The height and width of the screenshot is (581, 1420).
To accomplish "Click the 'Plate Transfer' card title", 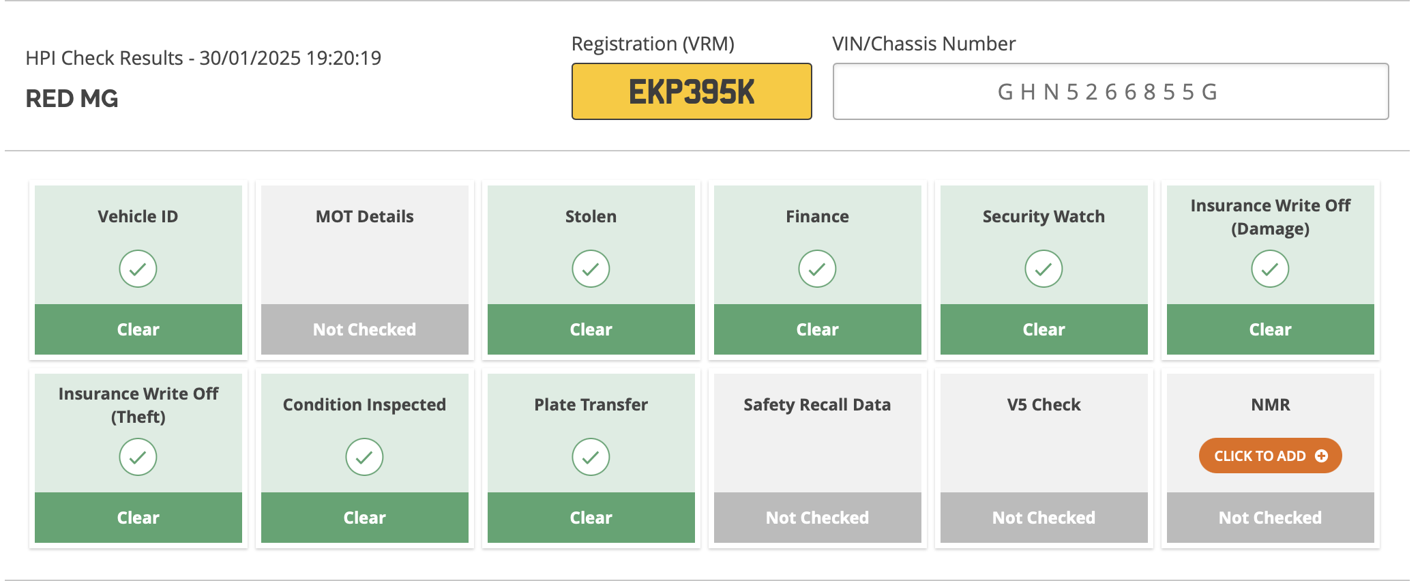I will (x=591, y=404).
